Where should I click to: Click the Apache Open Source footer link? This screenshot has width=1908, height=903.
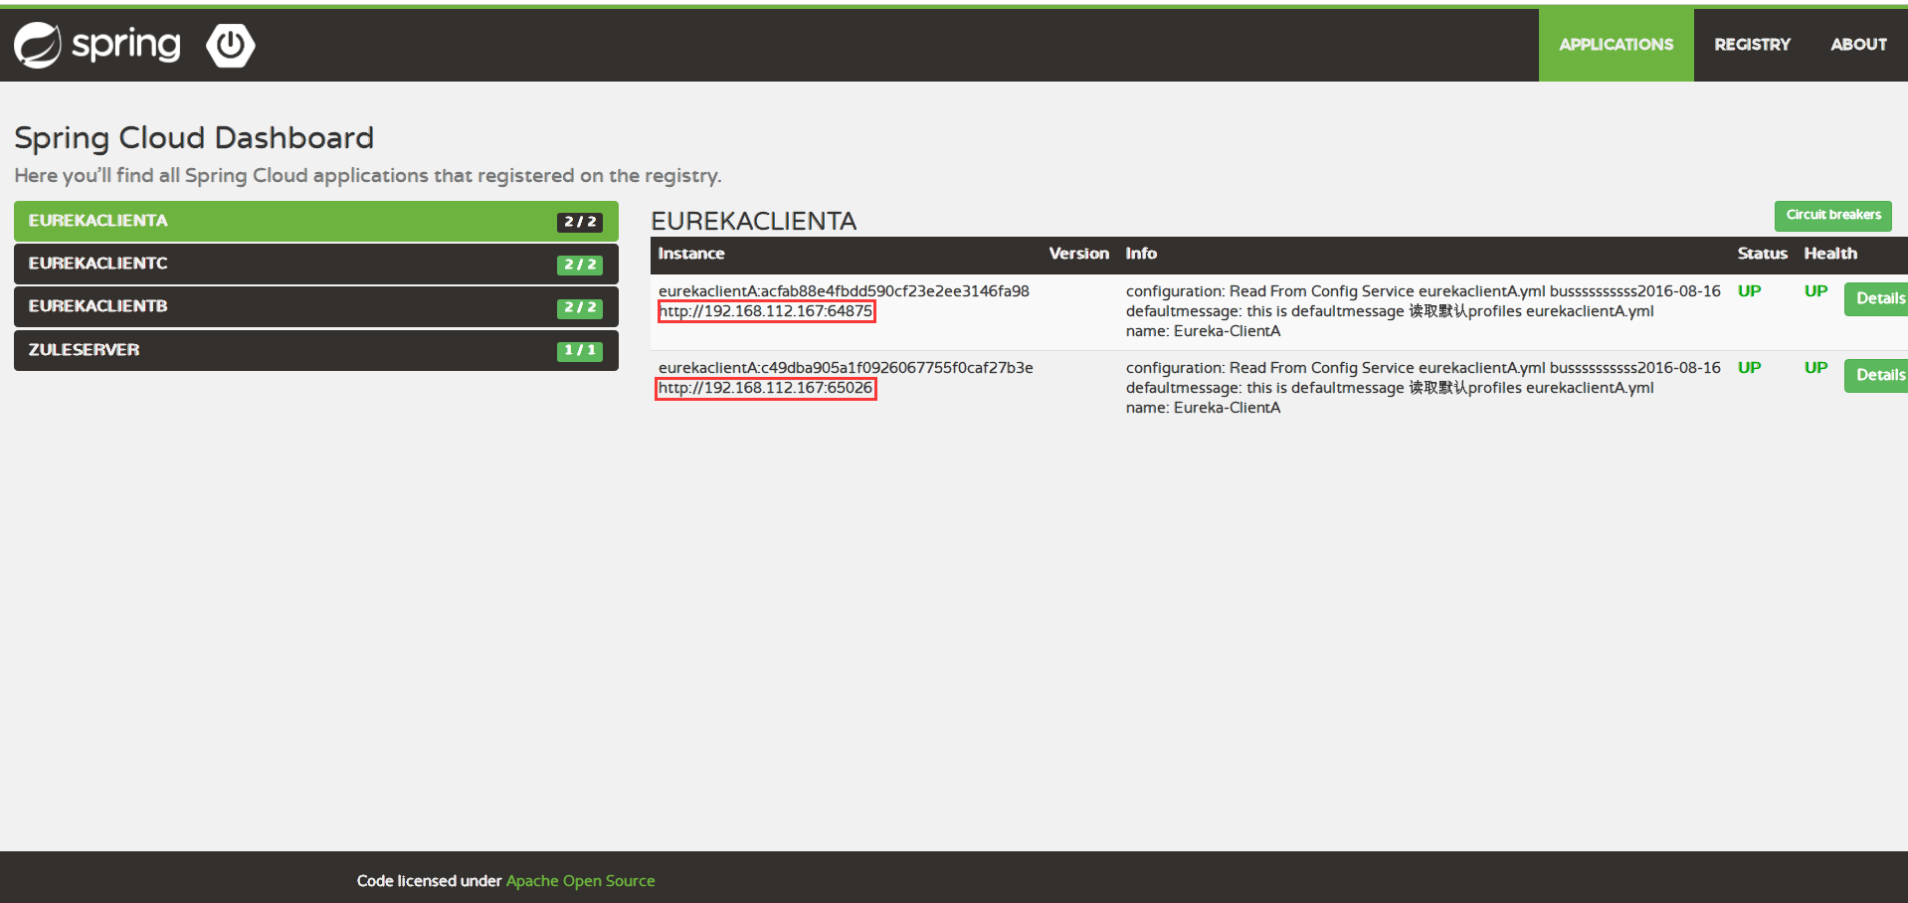pos(580,881)
